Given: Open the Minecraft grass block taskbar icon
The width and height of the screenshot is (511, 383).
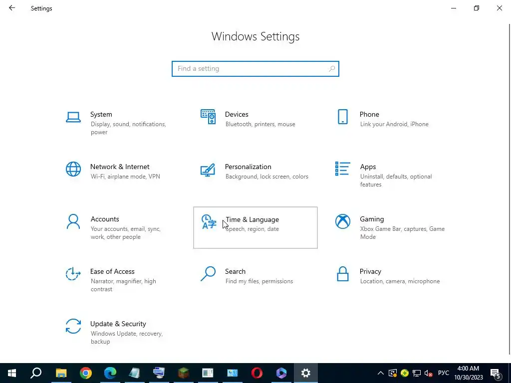Looking at the screenshot, I should (184, 373).
